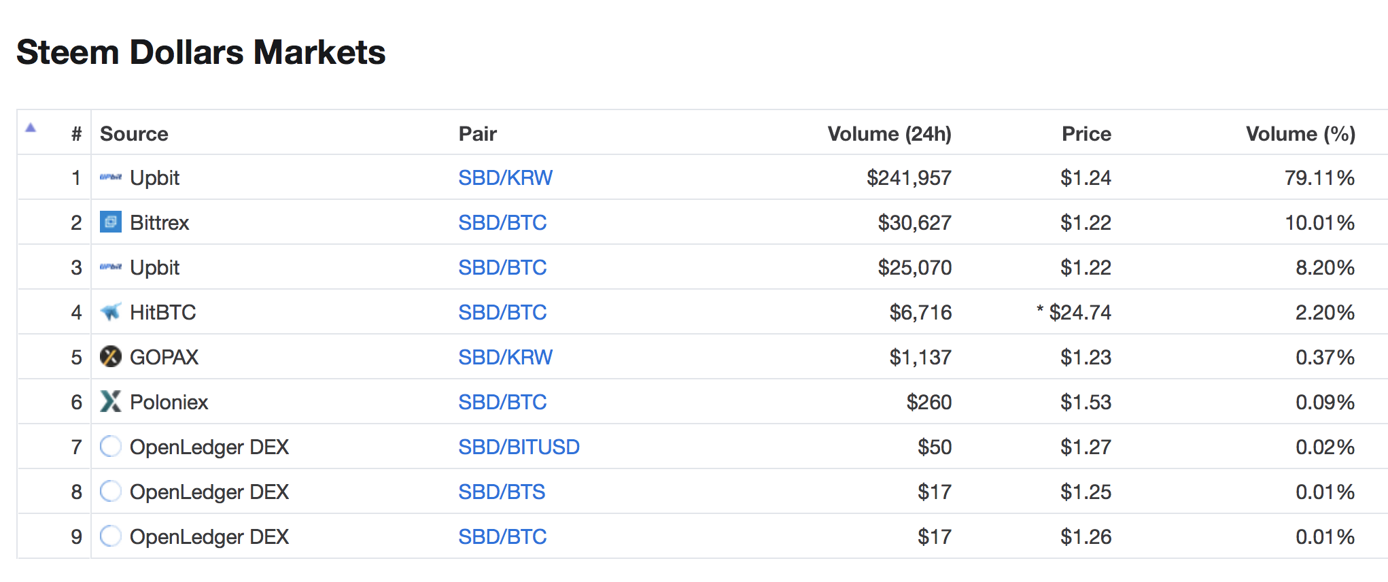Select OpenLedger DEX name in row 8
Image resolution: width=1388 pixels, height=582 pixels.
click(x=209, y=492)
